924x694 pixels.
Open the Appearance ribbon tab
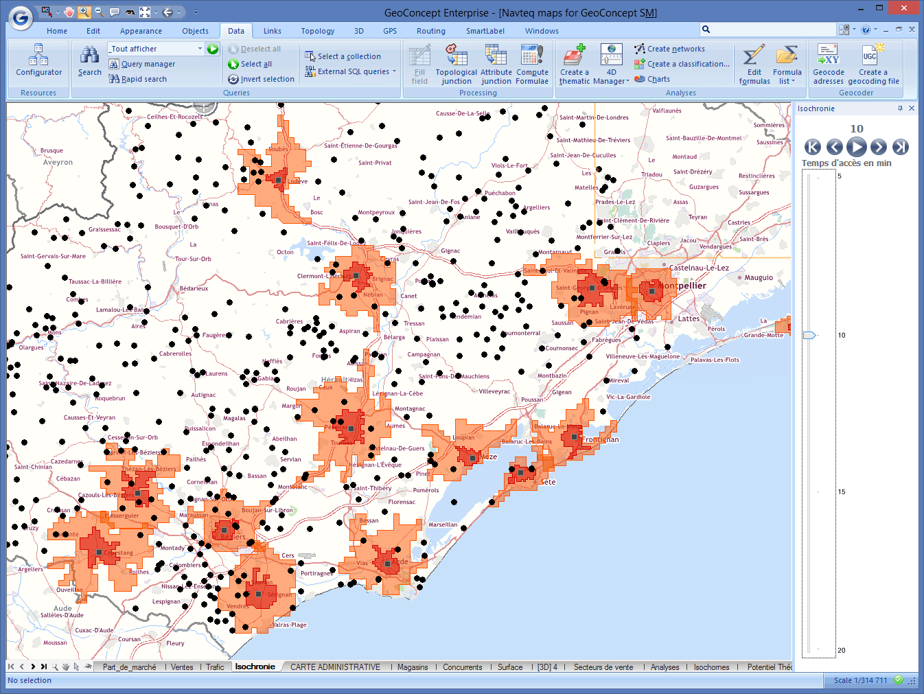[x=141, y=31]
